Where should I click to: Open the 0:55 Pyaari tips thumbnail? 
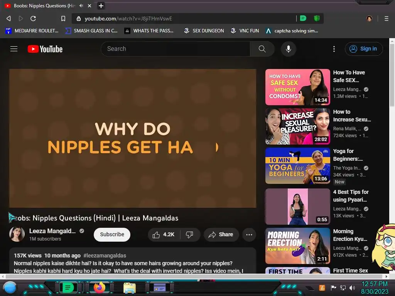pos(298,207)
